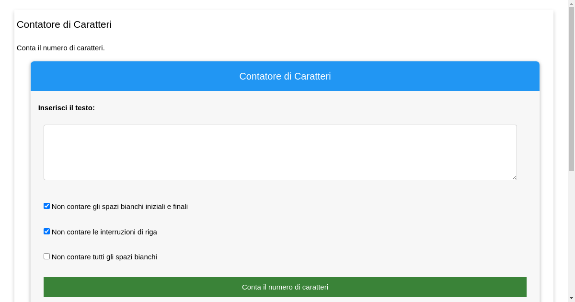The width and height of the screenshot is (575, 302).
Task: Click below the thumb in the scrollbar track
Action: [x=571, y=230]
